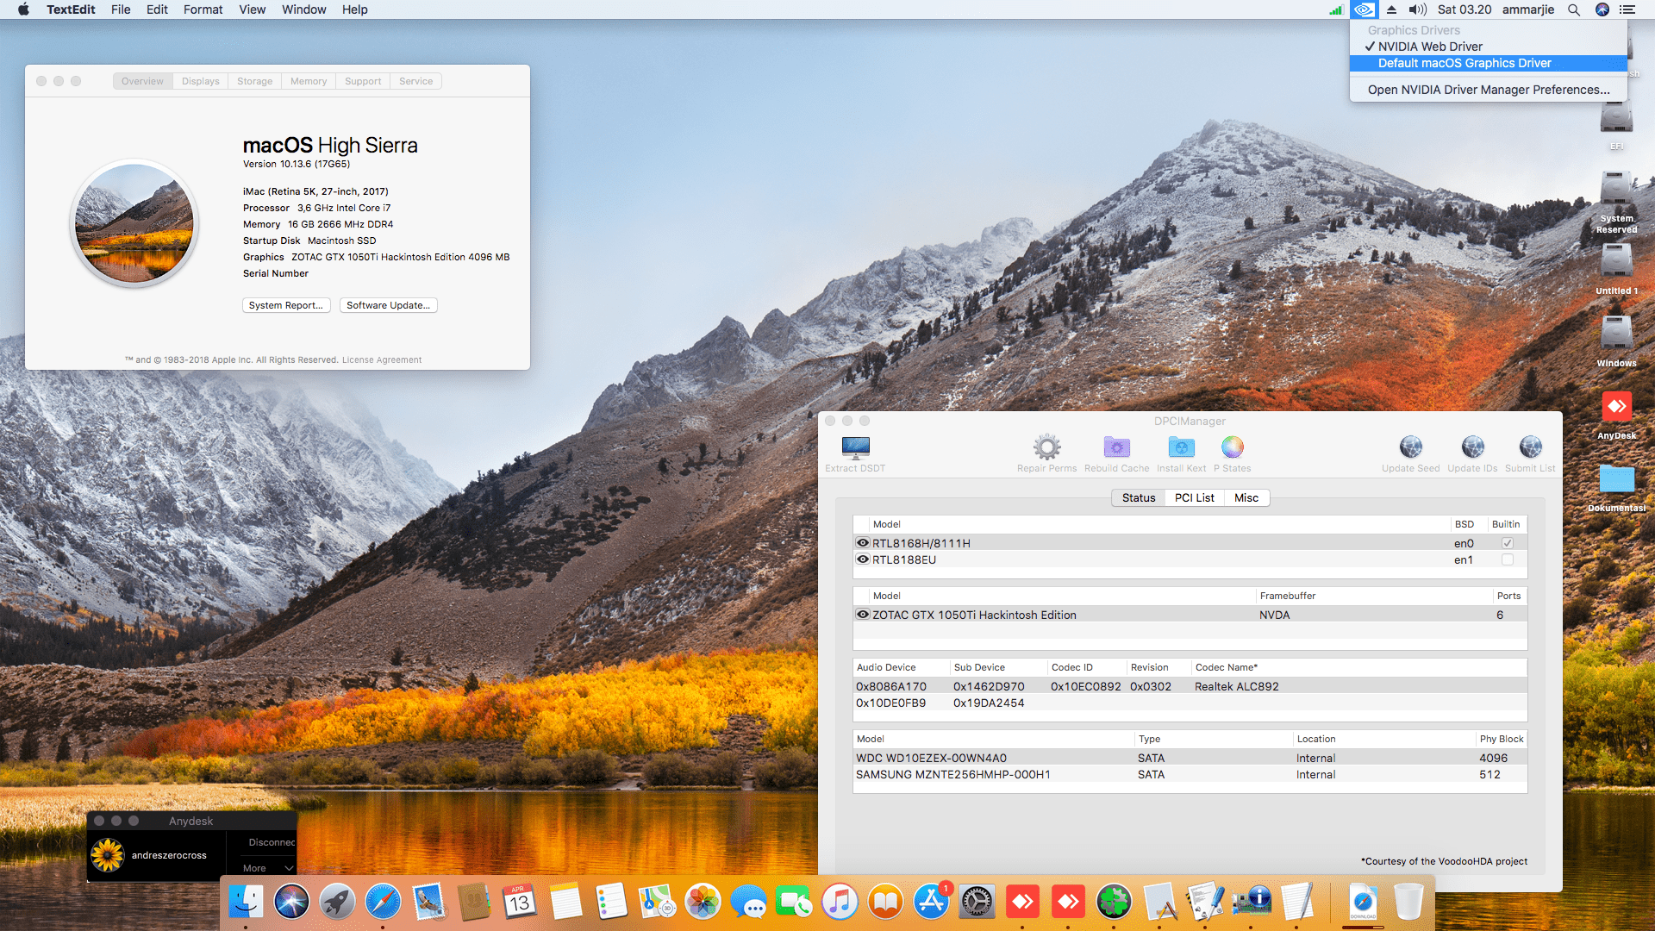Click the Extract DSDT toolbar icon
This screenshot has height=931, width=1655.
(x=855, y=447)
